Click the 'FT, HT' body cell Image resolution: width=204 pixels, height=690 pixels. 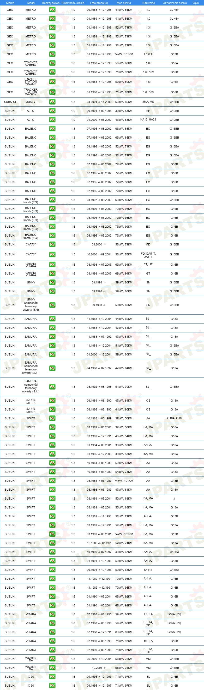148,264
